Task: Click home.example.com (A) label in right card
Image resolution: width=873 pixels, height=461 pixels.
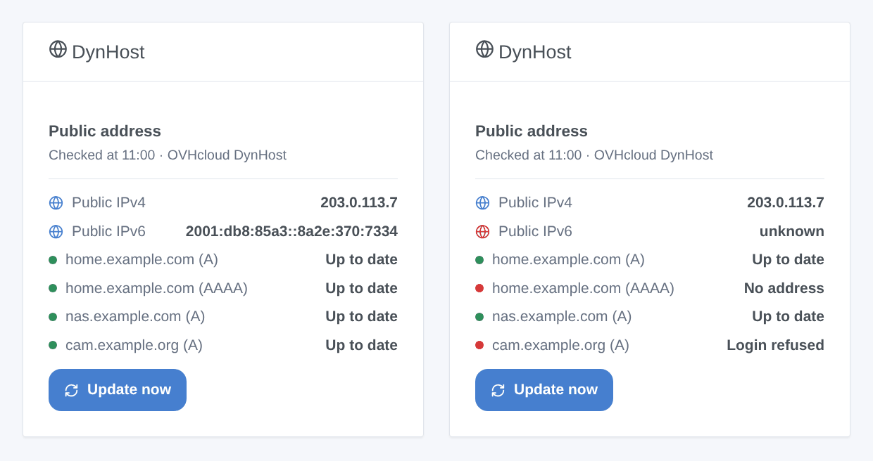Action: pos(568,260)
